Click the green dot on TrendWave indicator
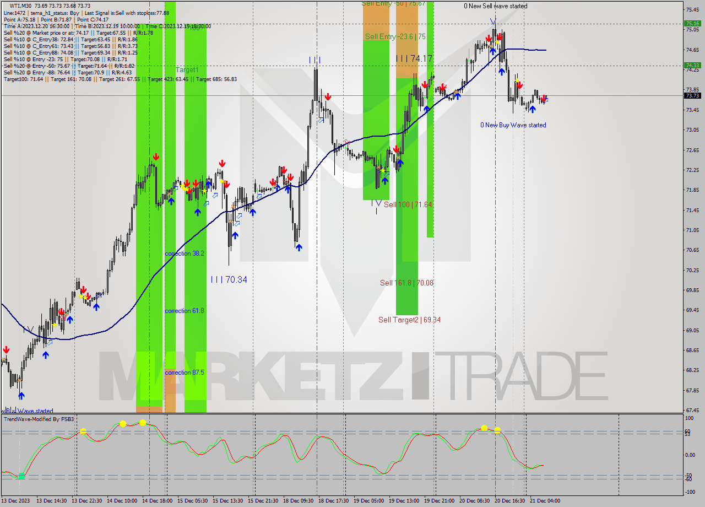The width and height of the screenshot is (705, 507). tap(21, 476)
